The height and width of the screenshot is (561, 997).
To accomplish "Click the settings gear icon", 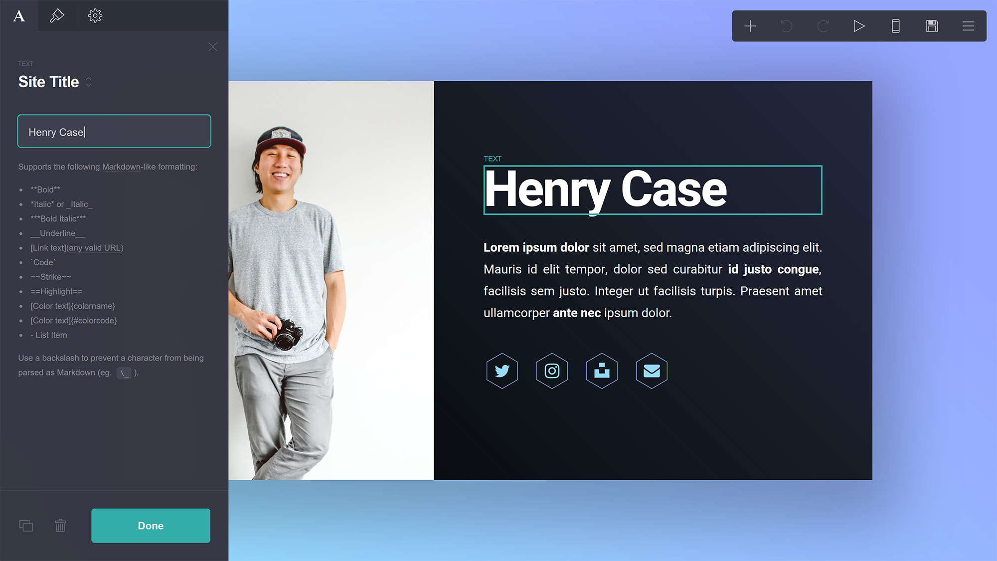I will tap(95, 15).
